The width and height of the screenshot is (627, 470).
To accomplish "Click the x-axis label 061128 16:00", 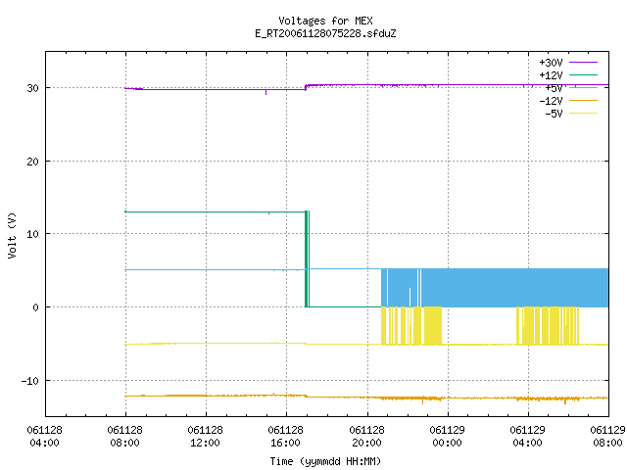I will (285, 437).
